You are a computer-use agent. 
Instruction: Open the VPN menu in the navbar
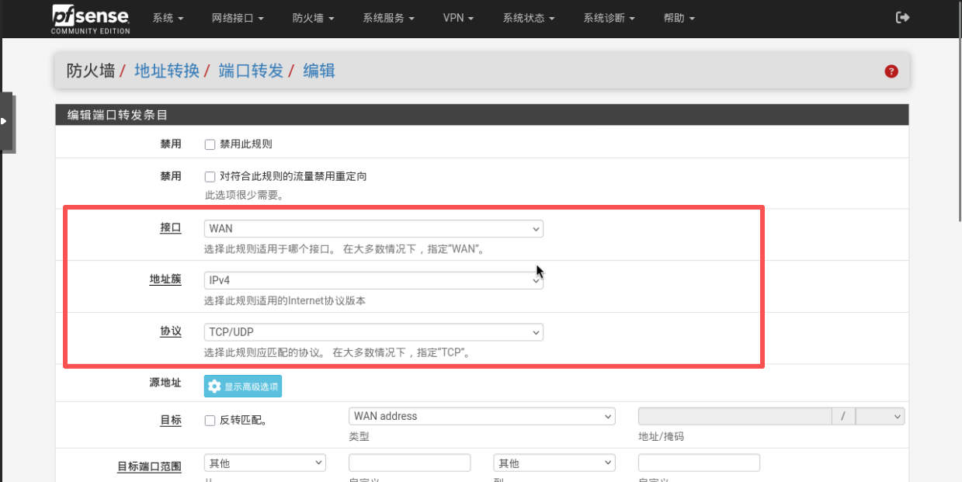click(458, 18)
